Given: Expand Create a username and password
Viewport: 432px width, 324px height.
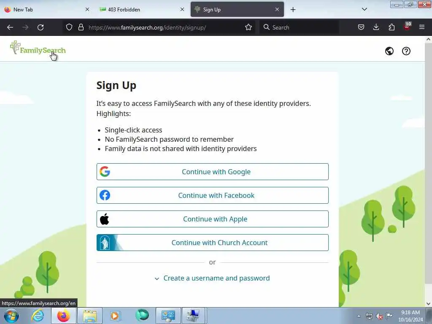Looking at the screenshot, I should tap(212, 278).
